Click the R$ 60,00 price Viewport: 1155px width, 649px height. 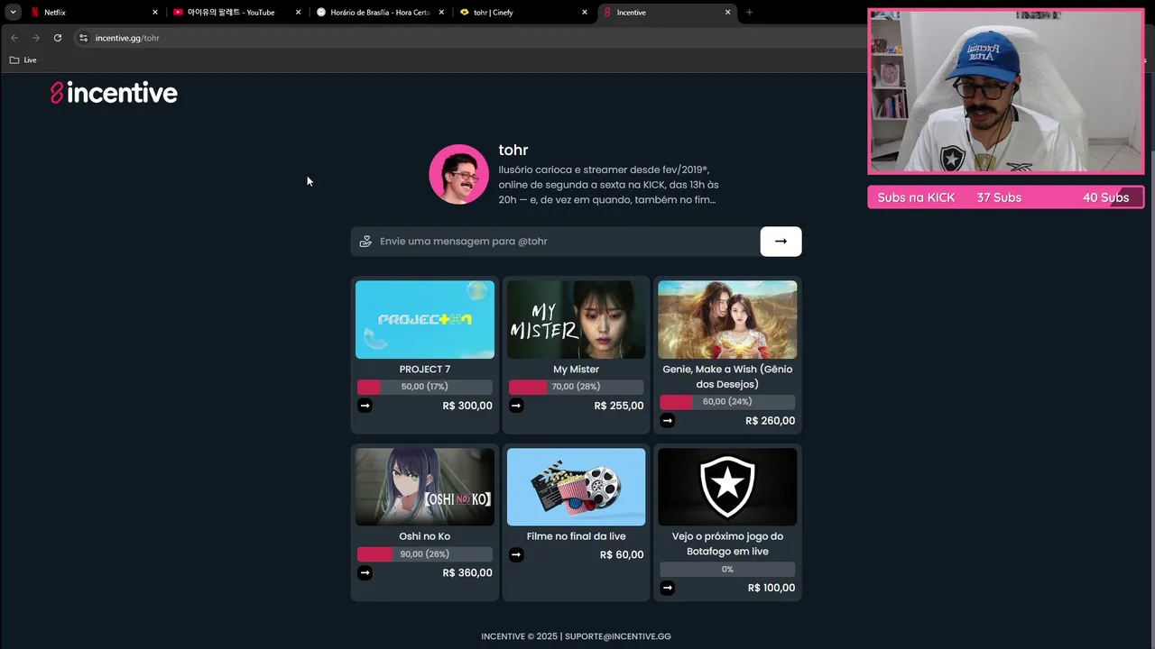point(622,555)
